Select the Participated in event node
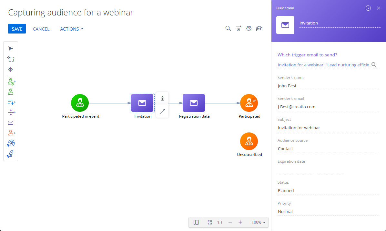The height and width of the screenshot is (231, 386). tap(80, 103)
